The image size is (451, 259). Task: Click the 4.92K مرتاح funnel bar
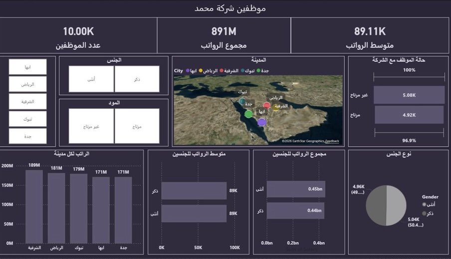tap(409, 115)
